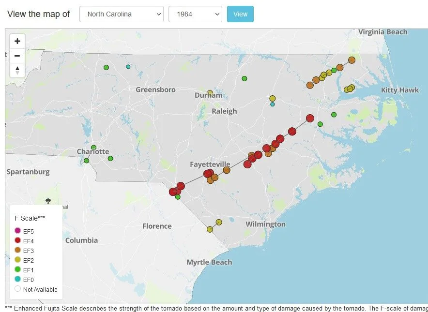Click the tree park icon near Columbia
This screenshot has width=428, height=312.
[x=48, y=201]
